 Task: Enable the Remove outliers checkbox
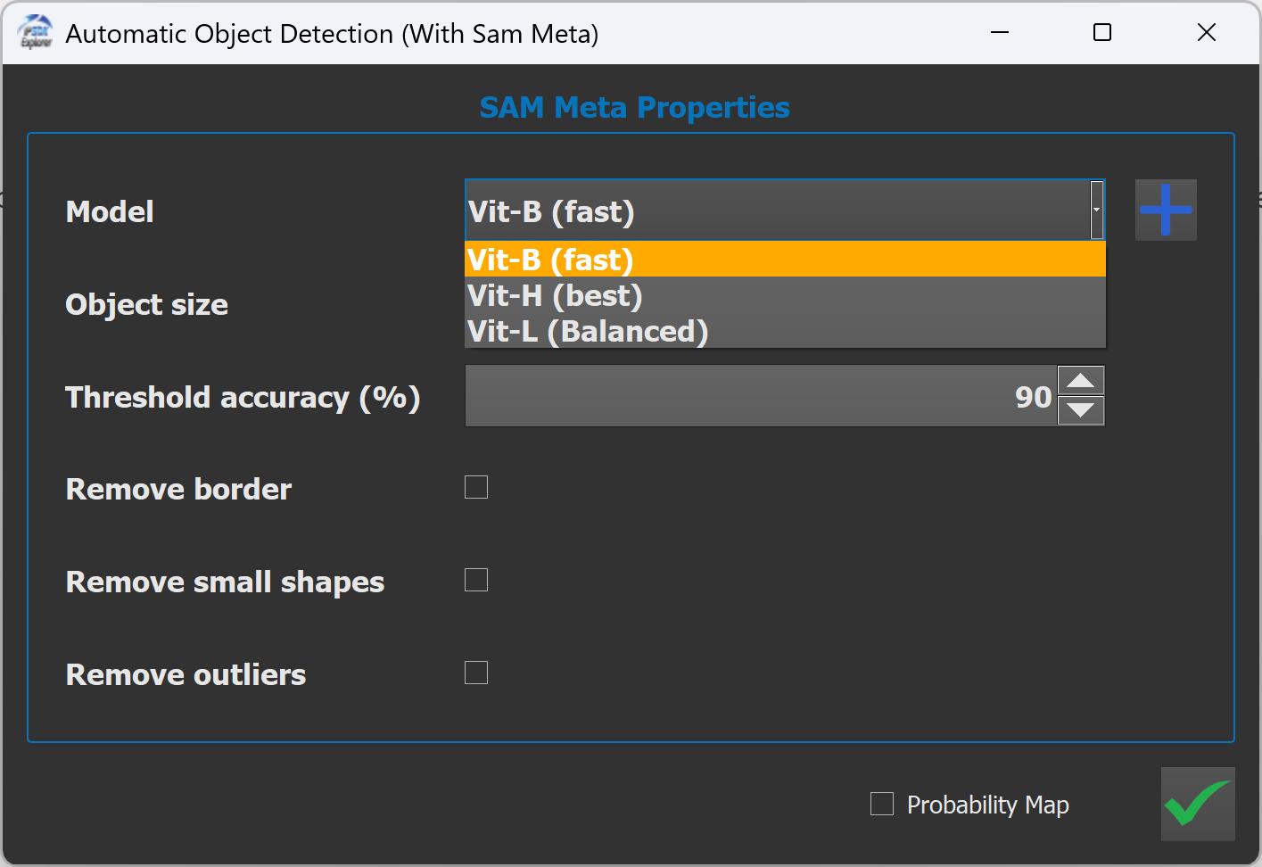pyautogui.click(x=476, y=673)
